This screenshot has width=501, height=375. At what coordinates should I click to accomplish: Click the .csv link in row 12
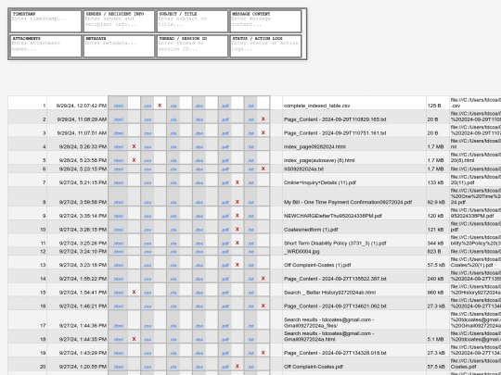(x=148, y=252)
